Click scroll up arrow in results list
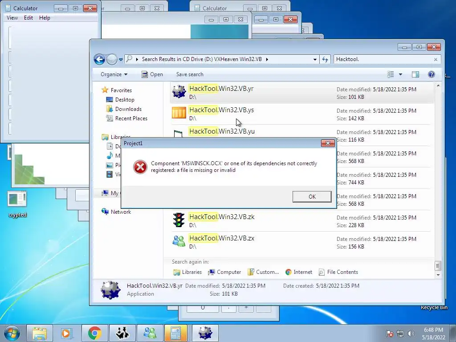Image resolution: width=456 pixels, height=342 pixels. pos(438,85)
